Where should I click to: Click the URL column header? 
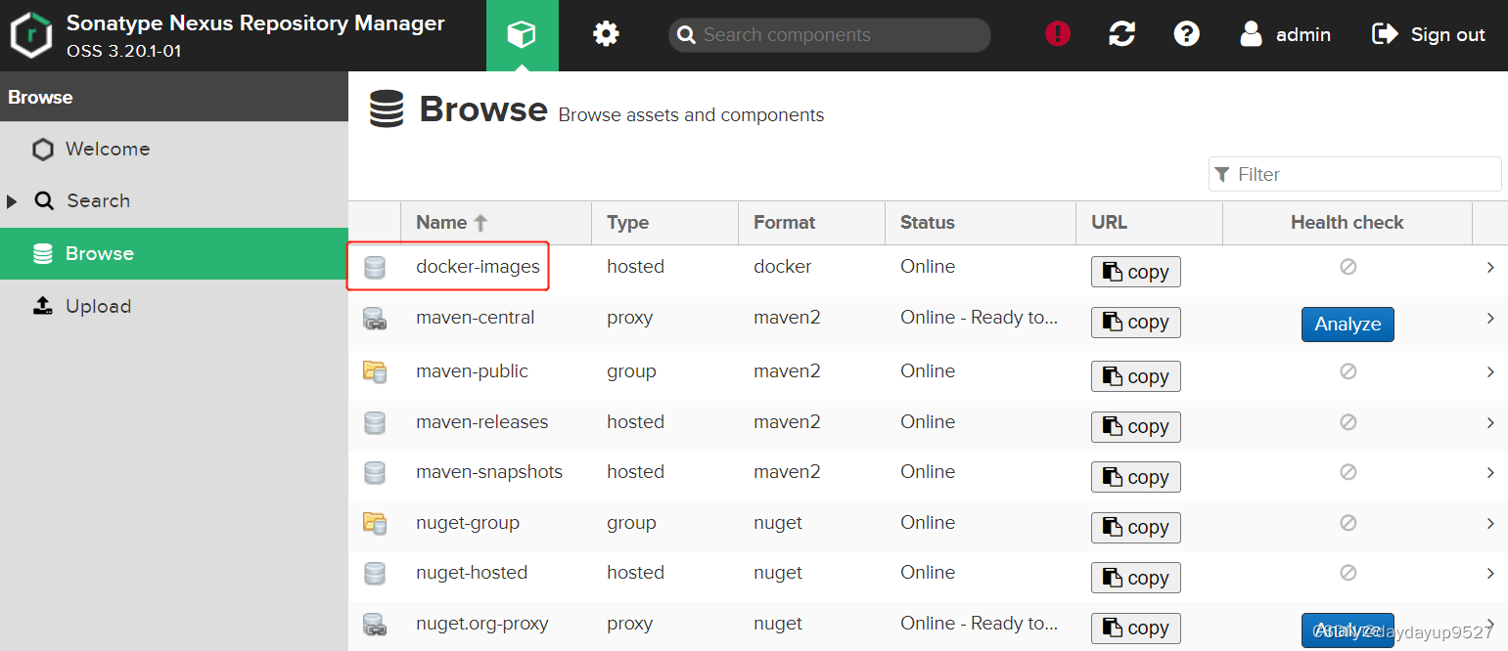(x=1150, y=223)
